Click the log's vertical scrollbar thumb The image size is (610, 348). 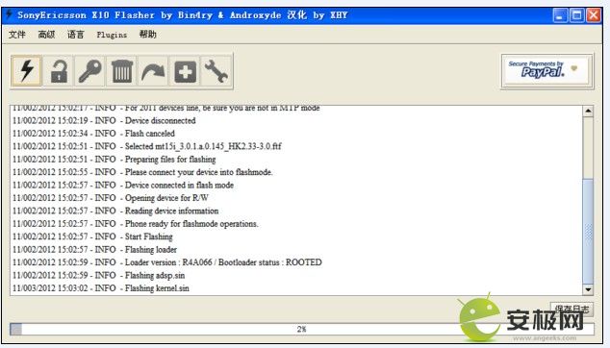(588, 231)
